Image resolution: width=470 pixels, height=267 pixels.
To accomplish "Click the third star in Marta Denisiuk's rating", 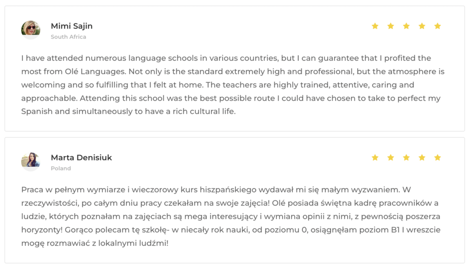I will (406, 158).
